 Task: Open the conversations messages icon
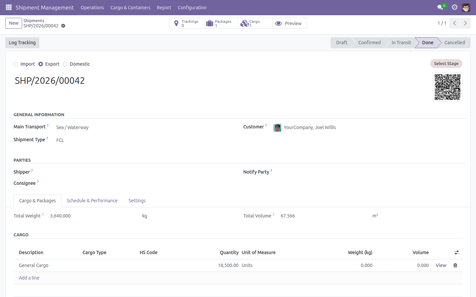440,7
